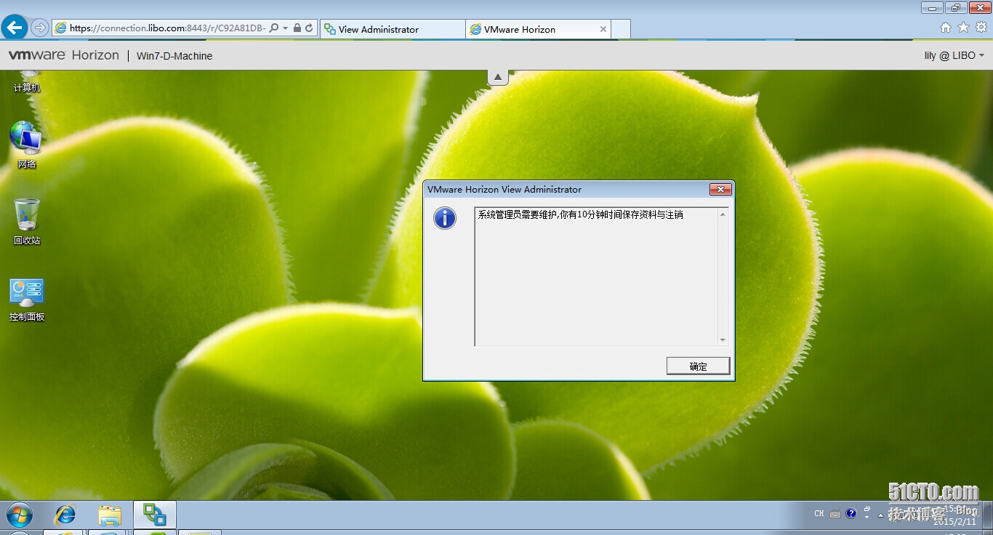The width and height of the screenshot is (993, 535).
Task: Click the dialog scrollbar down arrow
Action: (723, 340)
